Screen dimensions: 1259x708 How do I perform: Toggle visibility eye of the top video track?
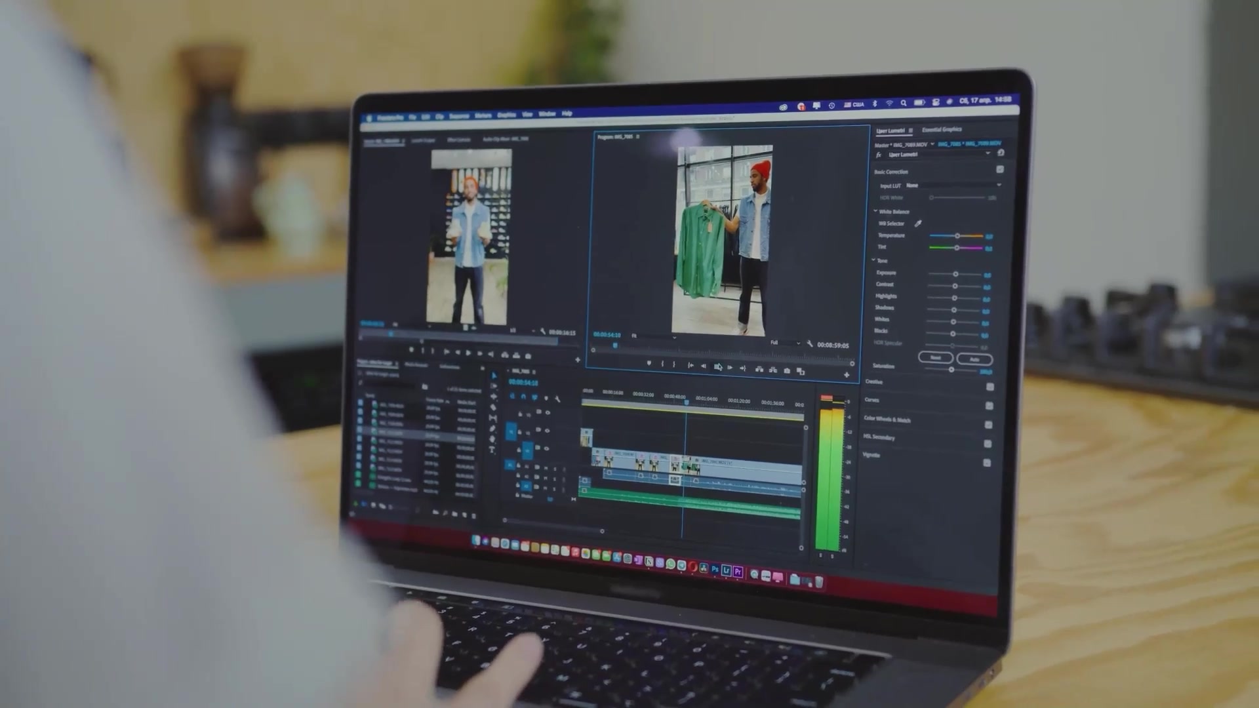pyautogui.click(x=548, y=412)
